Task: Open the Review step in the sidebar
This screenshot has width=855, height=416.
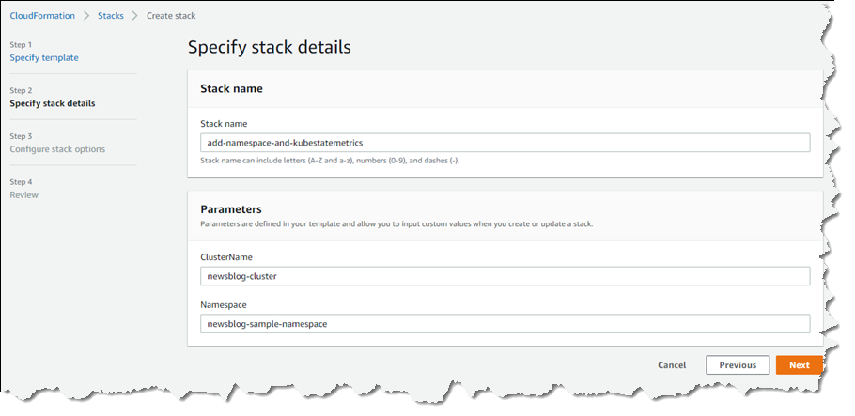Action: coord(24,195)
